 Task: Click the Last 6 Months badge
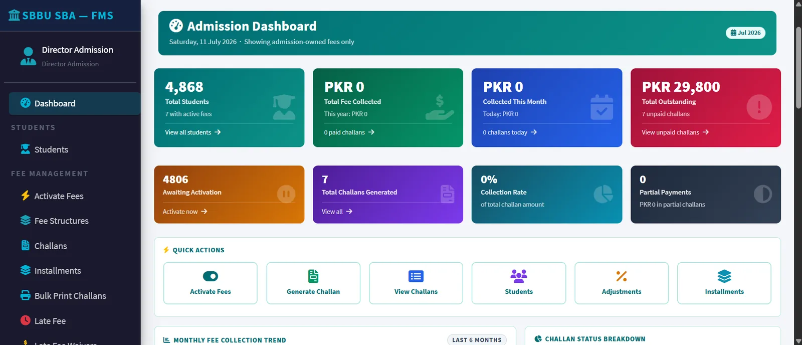(x=477, y=340)
